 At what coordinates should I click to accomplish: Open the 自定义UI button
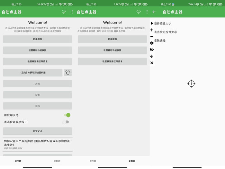(38, 131)
